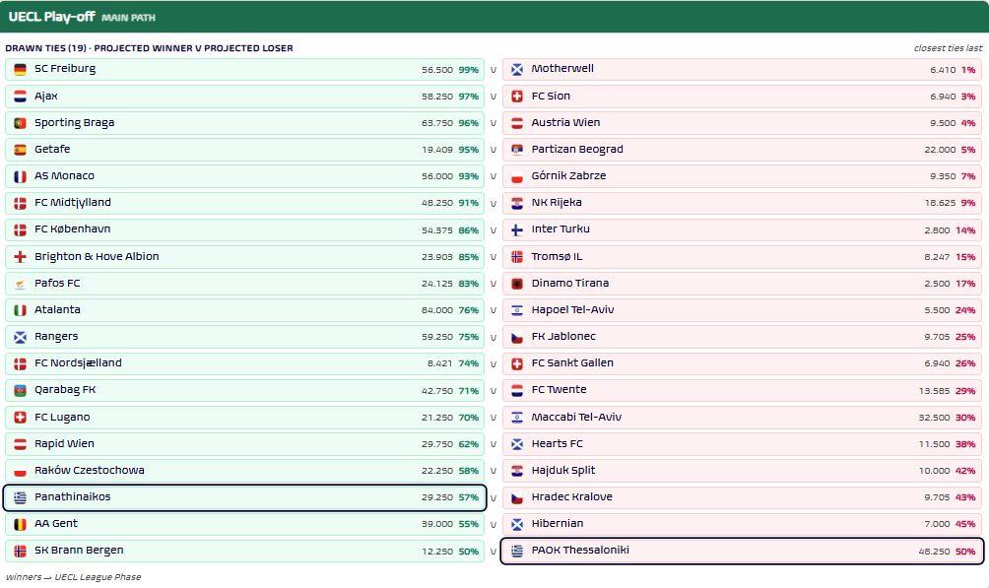Click the Swiss flag beside FC Lugano
This screenshot has width=989, height=588.
tap(20, 417)
